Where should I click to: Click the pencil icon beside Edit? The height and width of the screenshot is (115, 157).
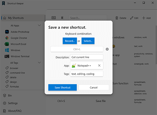132,18
